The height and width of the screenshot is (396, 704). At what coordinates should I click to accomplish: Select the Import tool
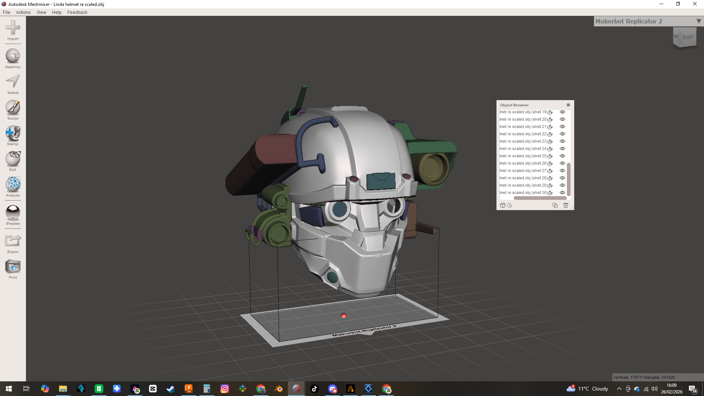tap(12, 31)
